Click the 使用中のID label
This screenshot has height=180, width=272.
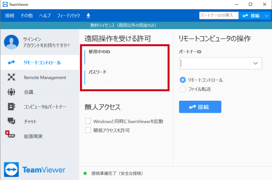[99, 52]
